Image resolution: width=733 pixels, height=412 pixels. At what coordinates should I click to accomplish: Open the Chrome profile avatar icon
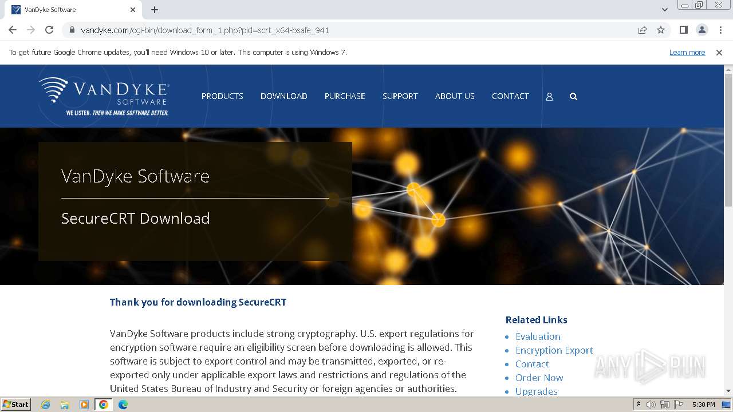702,30
